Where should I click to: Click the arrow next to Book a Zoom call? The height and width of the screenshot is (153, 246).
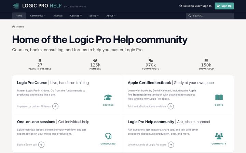click(x=41, y=144)
